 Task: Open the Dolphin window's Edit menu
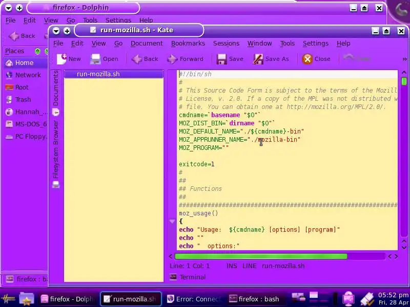(29, 20)
